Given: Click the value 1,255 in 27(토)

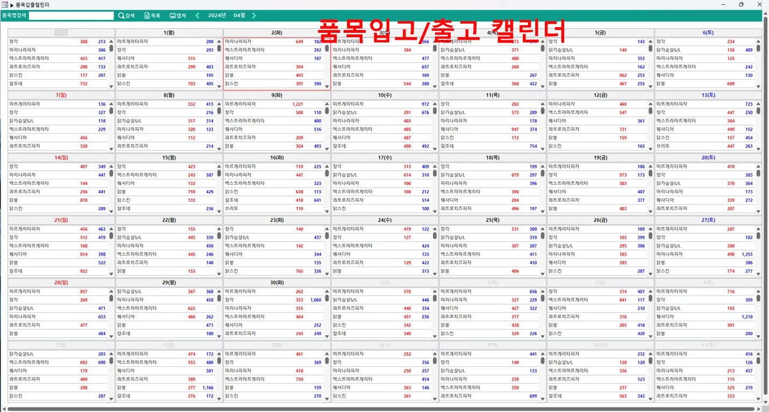Looking at the screenshot, I should pyautogui.click(x=747, y=255).
